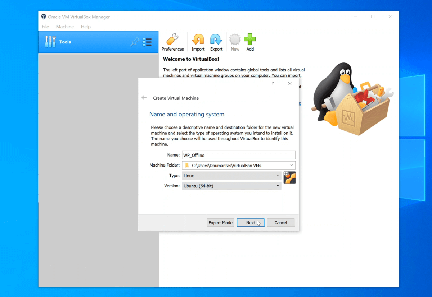Select the Tools wrench icon in sidebar

click(x=50, y=42)
